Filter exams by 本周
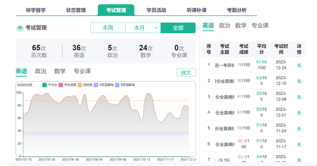 tap(108, 28)
